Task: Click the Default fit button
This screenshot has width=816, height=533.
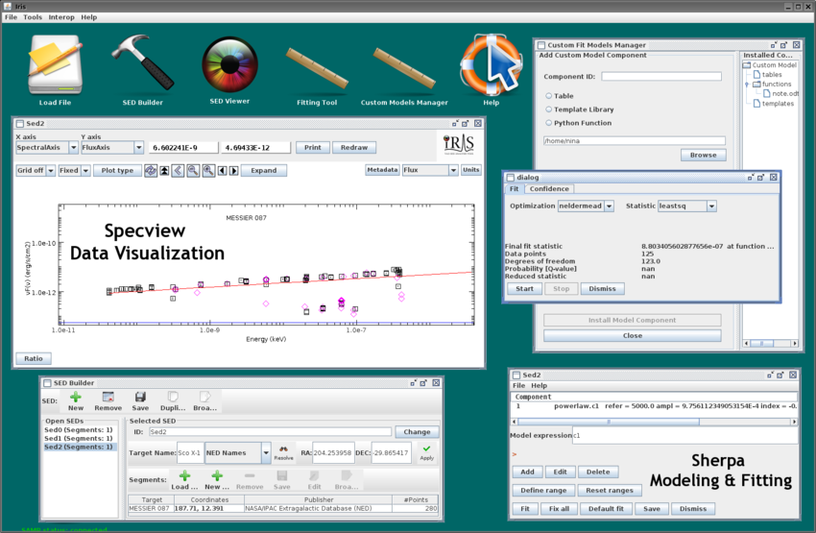Action: [x=606, y=509]
